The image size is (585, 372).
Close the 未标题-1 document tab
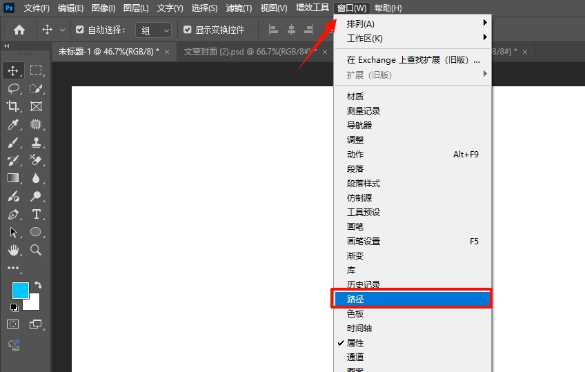tap(167, 52)
